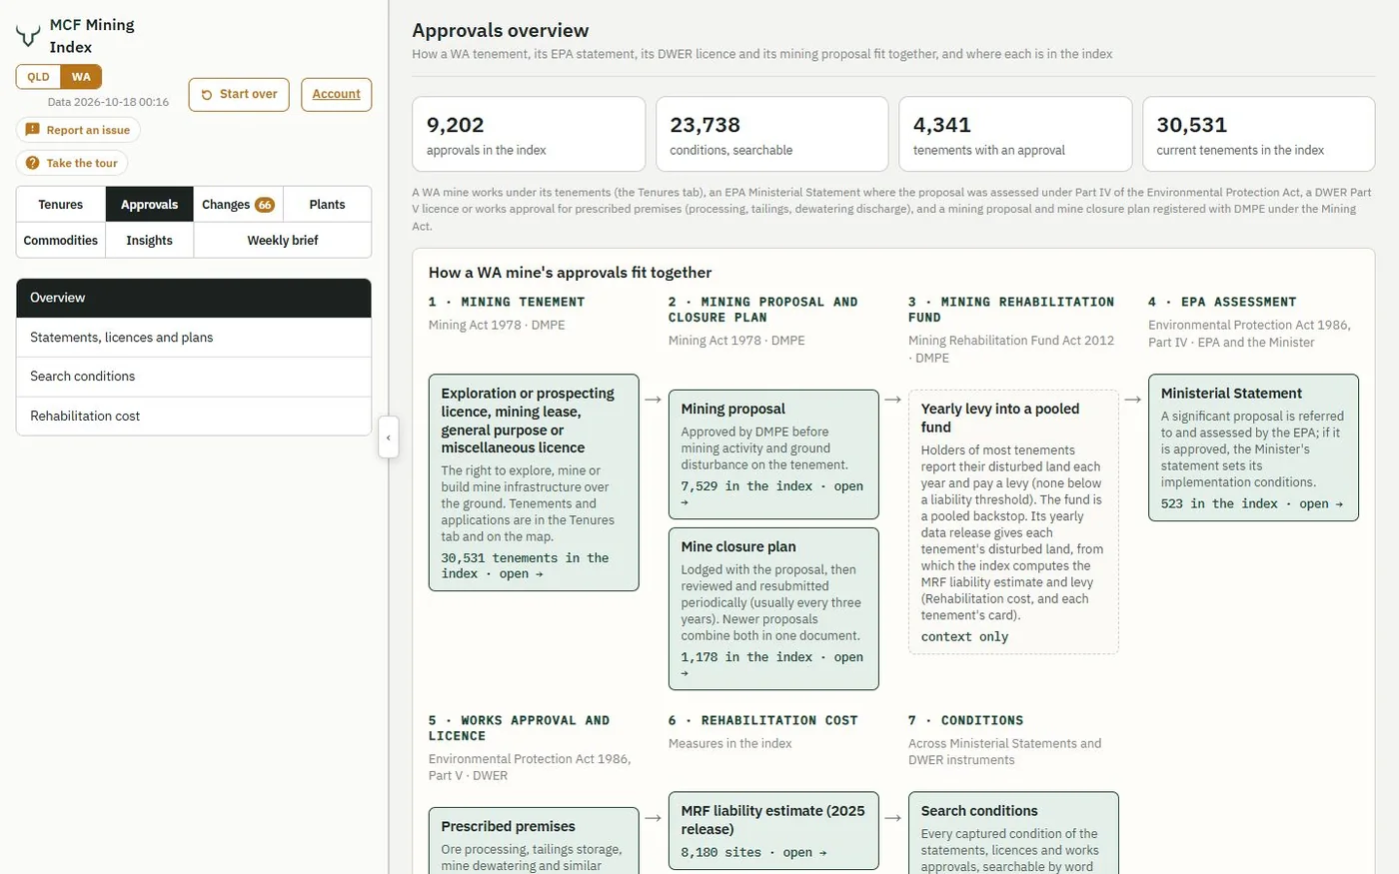Open the mining tenement card with 30,531 tenements
This screenshot has height=874, width=1399.
tap(534, 482)
